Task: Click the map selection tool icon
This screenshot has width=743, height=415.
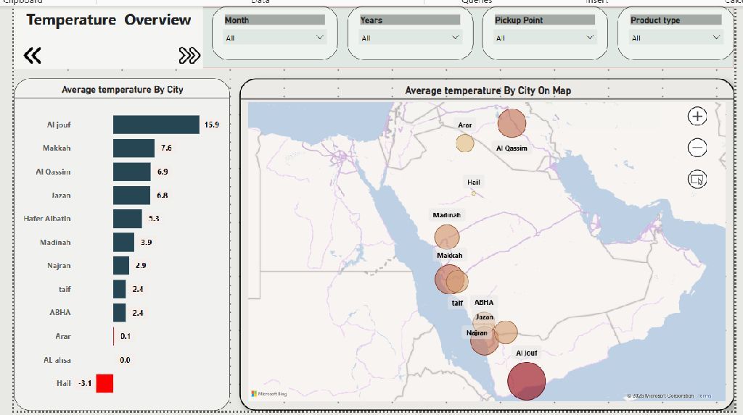Action: click(697, 179)
